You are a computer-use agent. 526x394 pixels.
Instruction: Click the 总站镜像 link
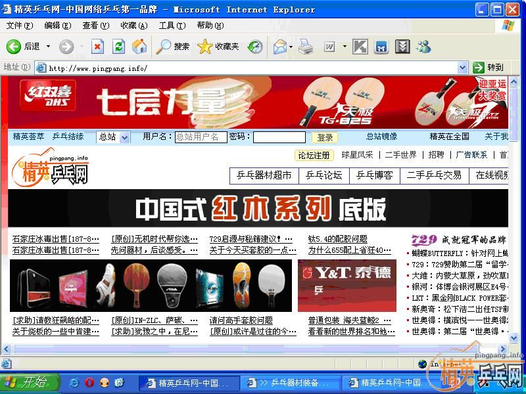[x=381, y=137]
